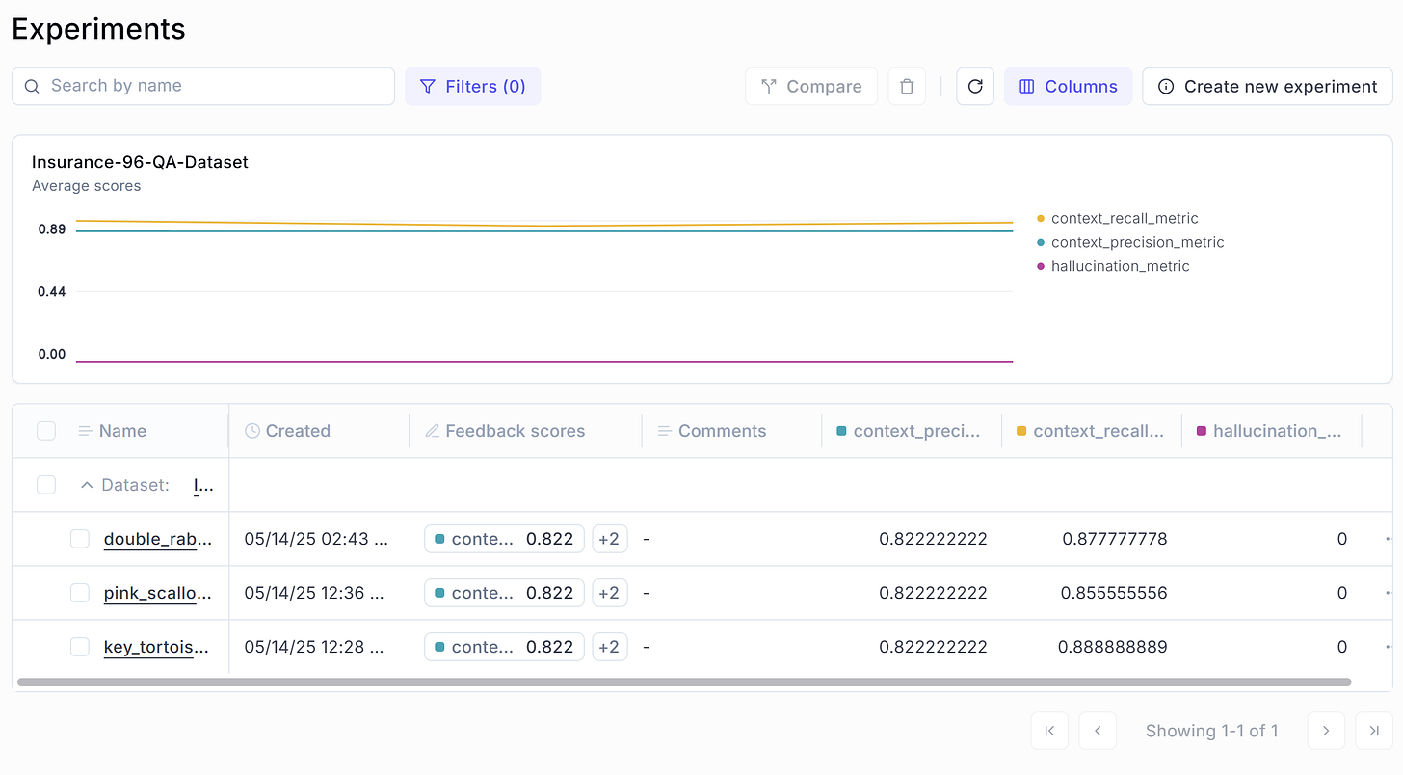Click the Insurance-96-QA-Dataset chart title

140,162
